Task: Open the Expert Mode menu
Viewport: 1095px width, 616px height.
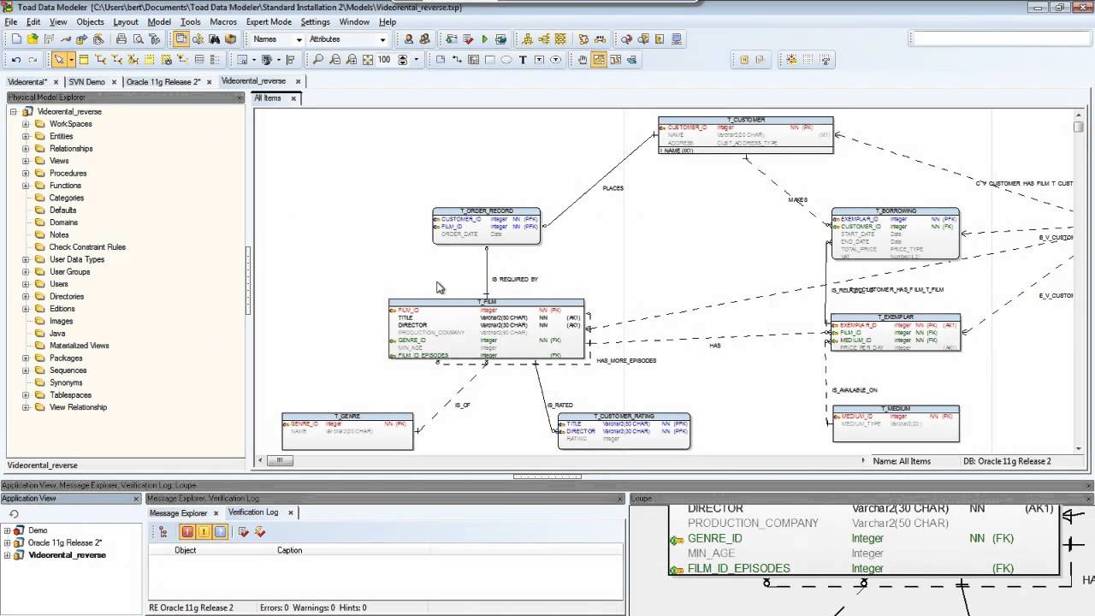Action: [x=269, y=21]
